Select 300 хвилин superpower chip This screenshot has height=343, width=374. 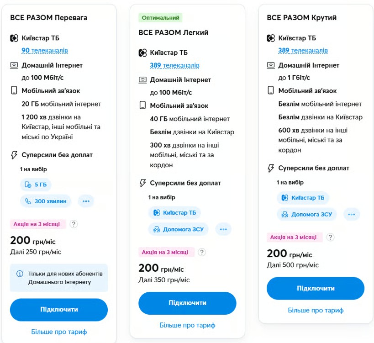point(46,201)
